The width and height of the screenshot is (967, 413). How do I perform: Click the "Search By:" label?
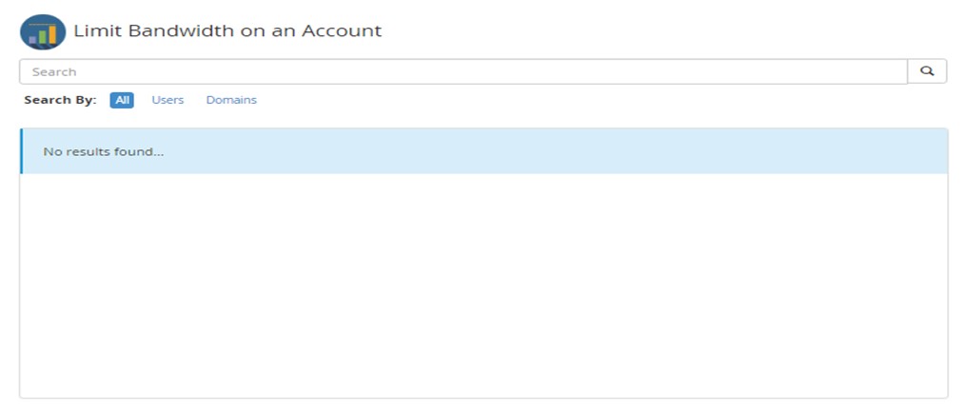60,100
